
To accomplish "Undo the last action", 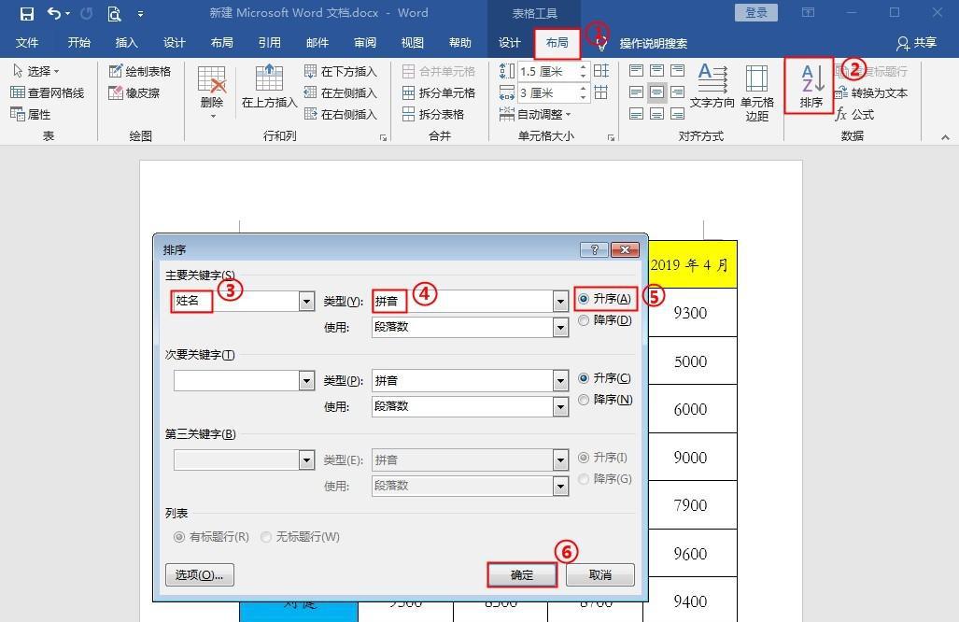I will [54, 13].
